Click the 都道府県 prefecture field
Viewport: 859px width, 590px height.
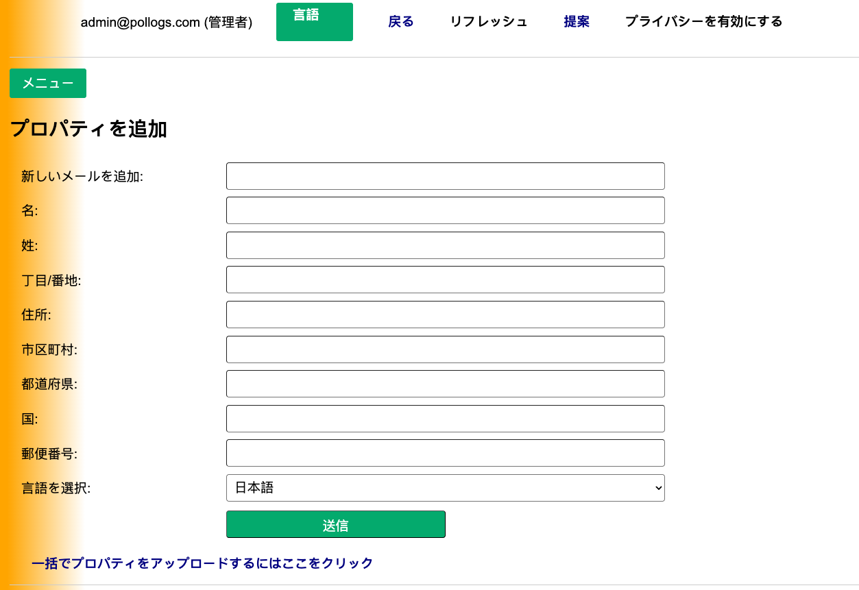coord(445,383)
